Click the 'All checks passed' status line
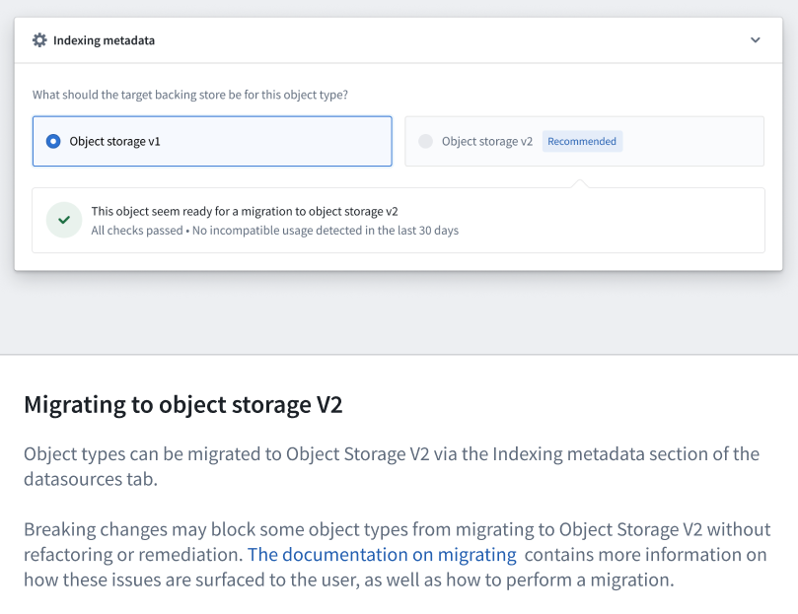This screenshot has width=798, height=614. pos(275,231)
